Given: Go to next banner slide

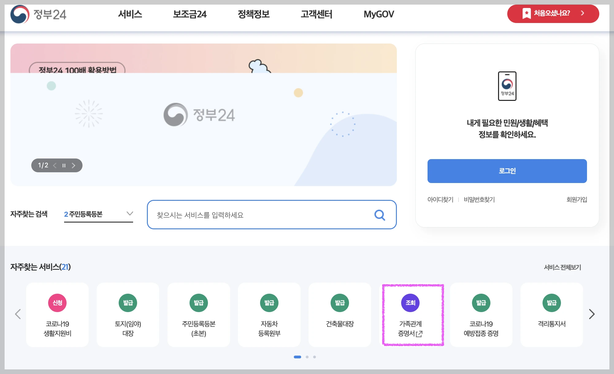Looking at the screenshot, I should pos(73,166).
